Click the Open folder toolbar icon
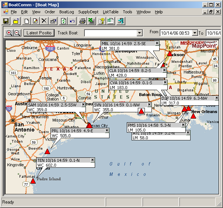Image resolution: width=223 pixels, height=208 pixels. [x=16, y=21]
